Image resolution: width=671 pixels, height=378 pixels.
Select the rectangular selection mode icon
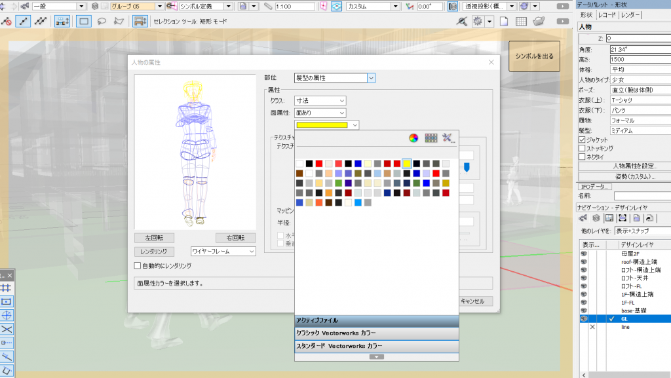[84, 21]
